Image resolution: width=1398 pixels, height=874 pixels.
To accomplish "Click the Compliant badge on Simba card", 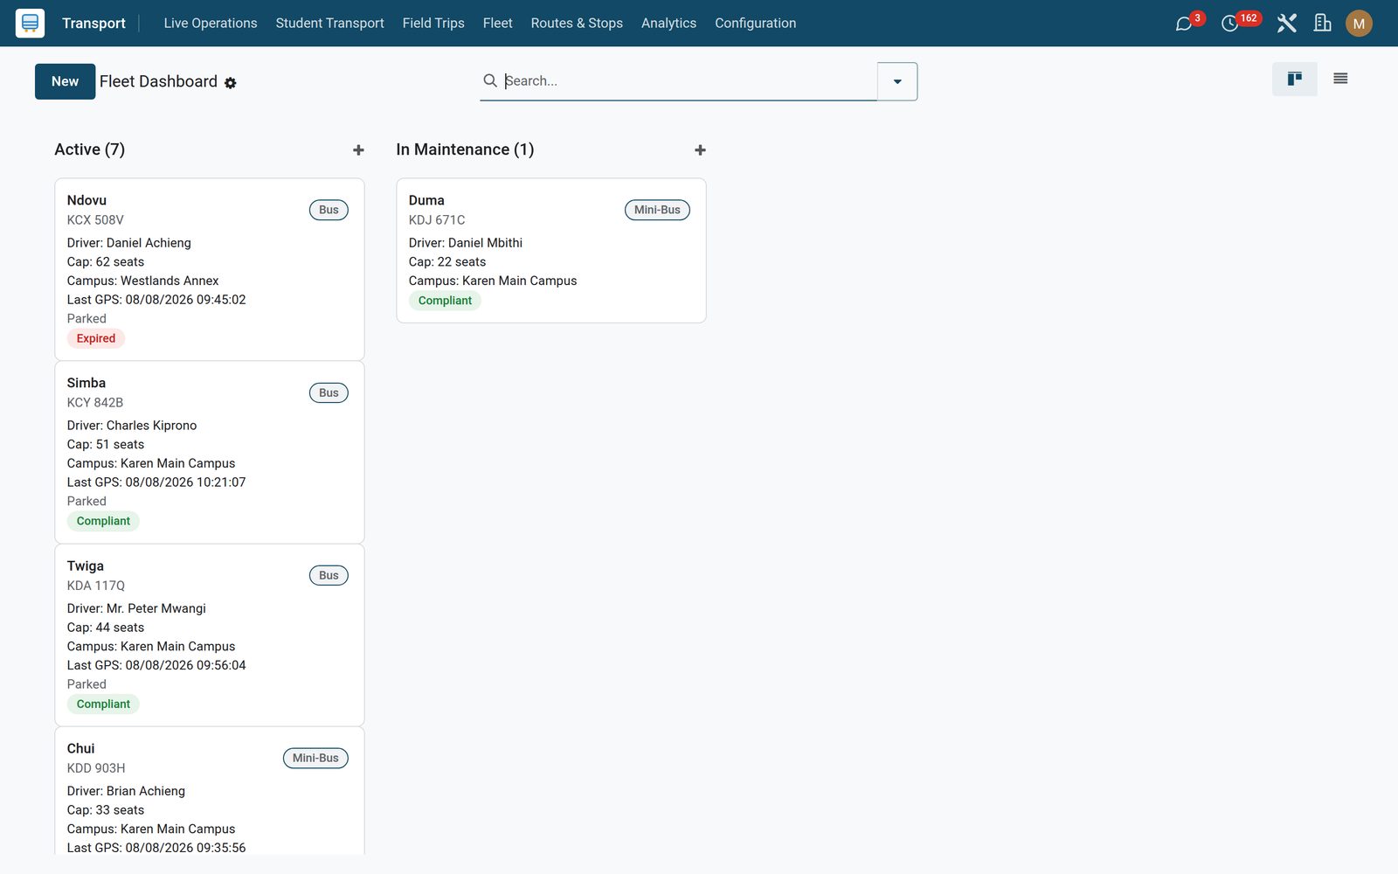I will pos(103,521).
